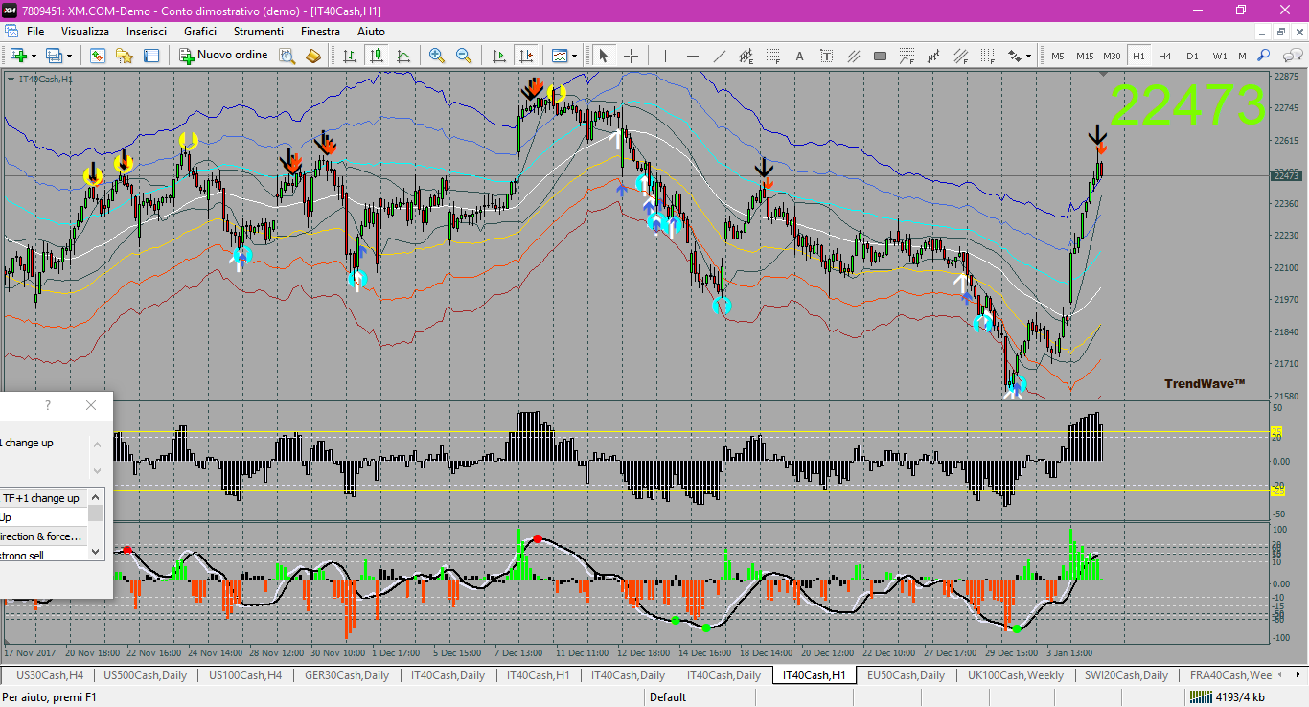Switch chart to candlesticks
Screen dimensions: 1309x707
pos(377,56)
